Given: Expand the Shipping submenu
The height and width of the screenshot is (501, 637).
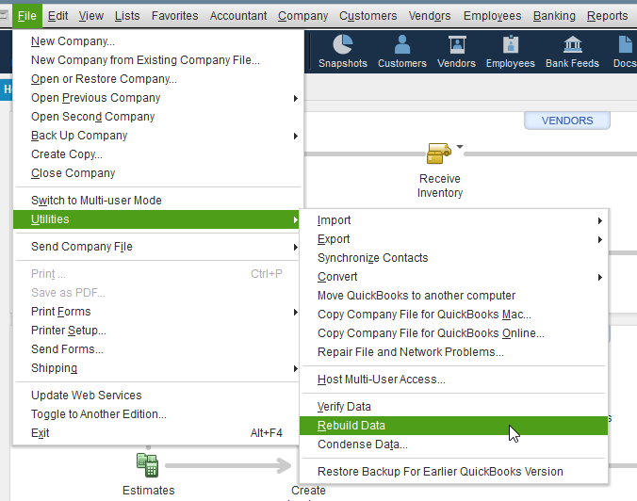Looking at the screenshot, I should tap(296, 368).
